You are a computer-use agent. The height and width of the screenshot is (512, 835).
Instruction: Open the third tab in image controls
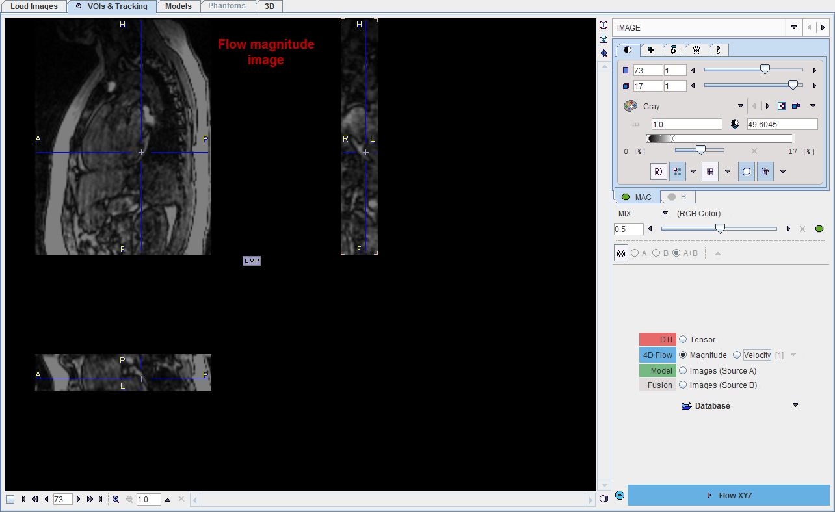point(674,50)
